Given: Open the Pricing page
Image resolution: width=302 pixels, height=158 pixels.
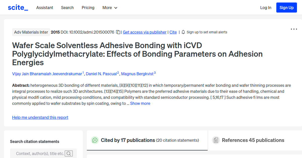Looking at the screenshot, I should [88, 8].
